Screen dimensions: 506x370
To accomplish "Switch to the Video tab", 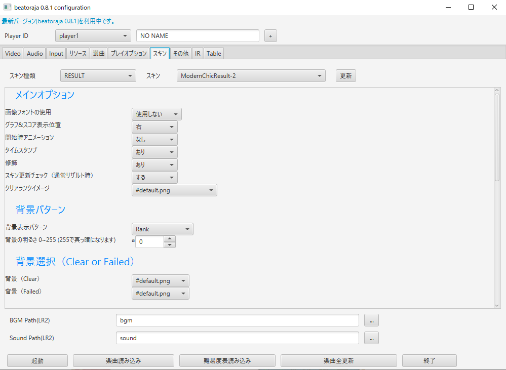I will click(13, 53).
